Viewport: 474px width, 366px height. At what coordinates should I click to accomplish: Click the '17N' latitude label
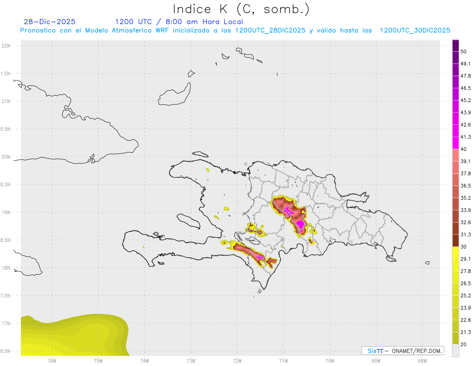pos(7,323)
